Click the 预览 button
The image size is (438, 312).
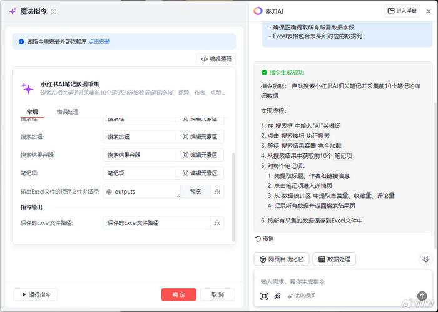click(x=195, y=192)
